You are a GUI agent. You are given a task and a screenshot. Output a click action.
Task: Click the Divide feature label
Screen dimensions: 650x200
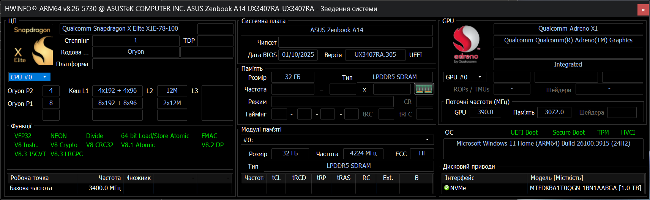(94, 136)
